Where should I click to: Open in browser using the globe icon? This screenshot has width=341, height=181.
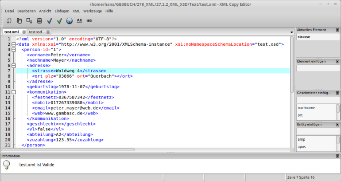click(70, 20)
